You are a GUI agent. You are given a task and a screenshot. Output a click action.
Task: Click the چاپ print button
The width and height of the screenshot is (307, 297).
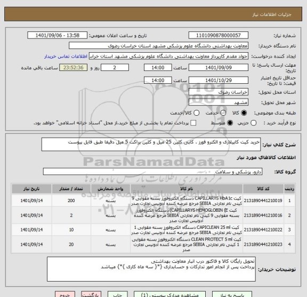[117, 294]
